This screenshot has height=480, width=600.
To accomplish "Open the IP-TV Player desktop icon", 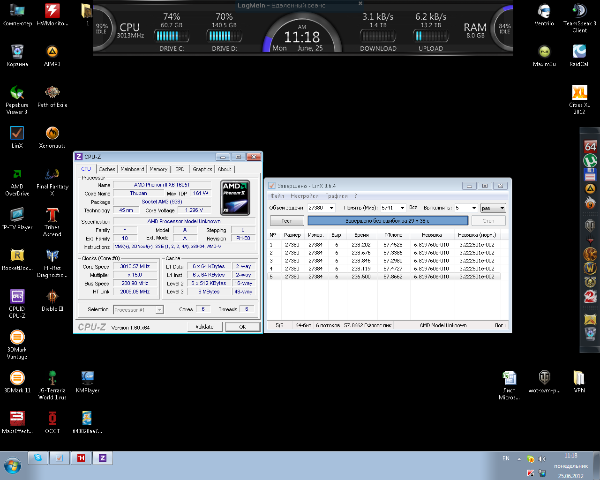I will tap(17, 218).
